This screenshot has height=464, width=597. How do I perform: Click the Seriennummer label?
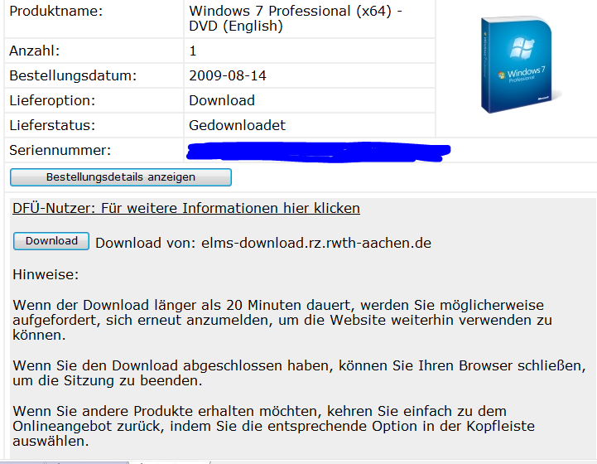click(x=60, y=151)
